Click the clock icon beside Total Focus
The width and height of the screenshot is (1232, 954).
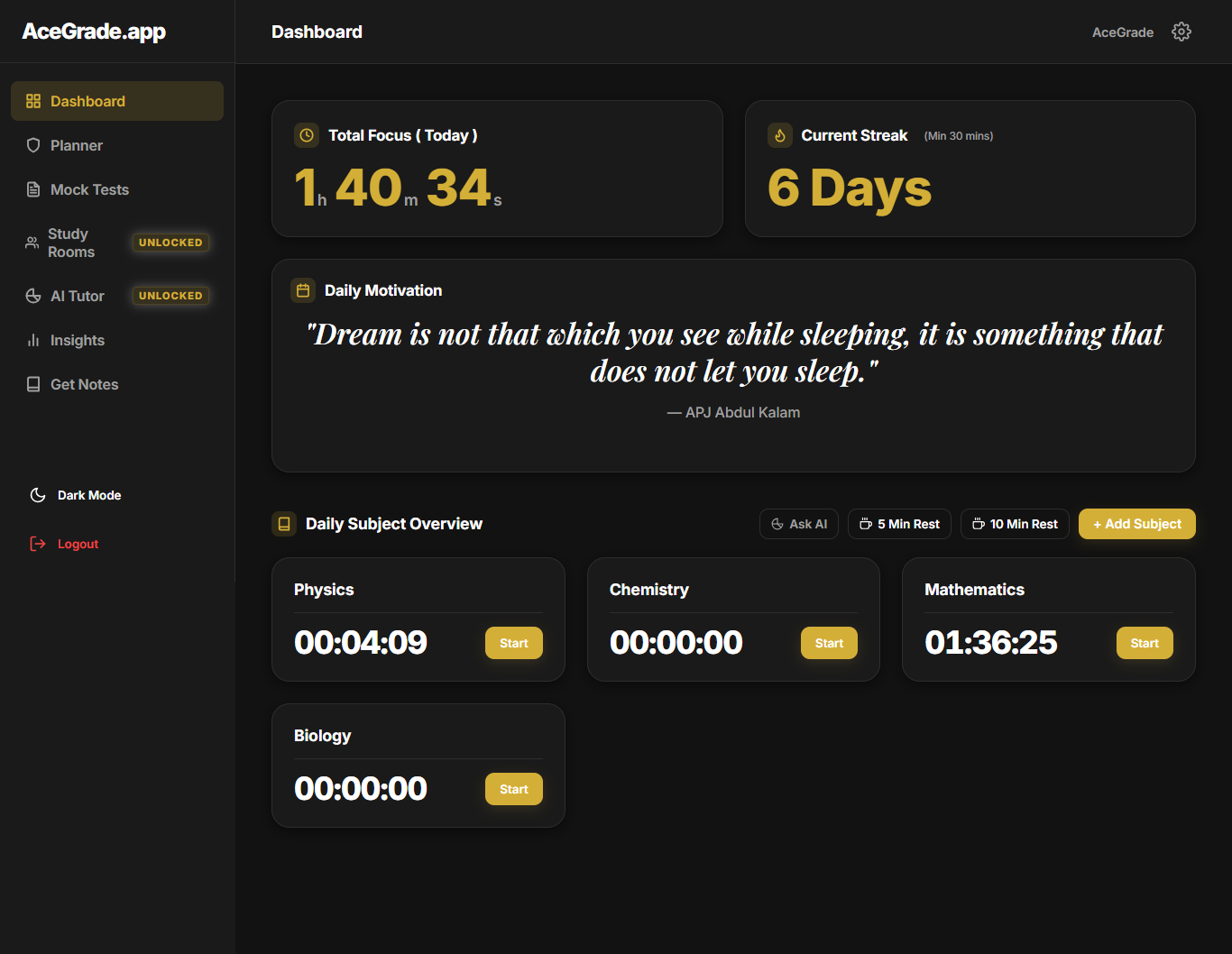point(307,135)
